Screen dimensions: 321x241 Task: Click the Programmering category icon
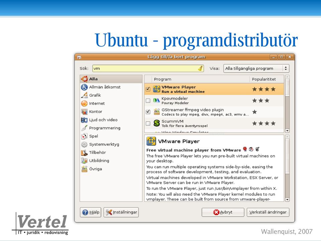click(x=84, y=128)
